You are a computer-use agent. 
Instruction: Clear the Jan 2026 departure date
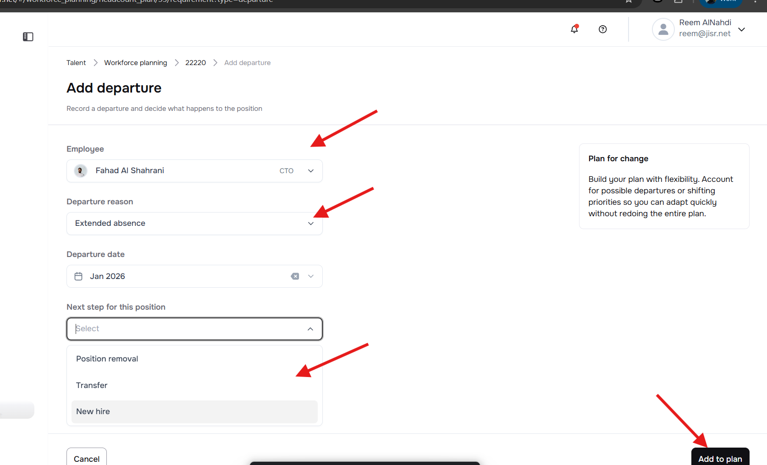295,276
